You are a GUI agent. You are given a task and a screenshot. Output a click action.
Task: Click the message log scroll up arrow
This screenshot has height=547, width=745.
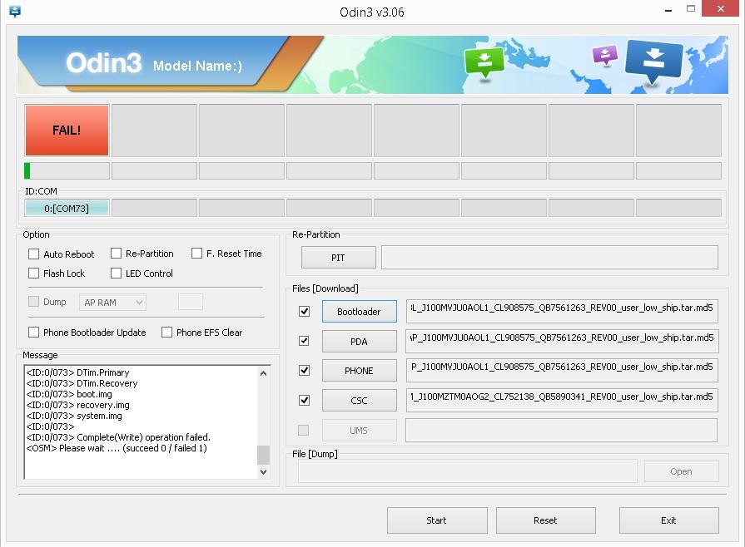coord(264,373)
